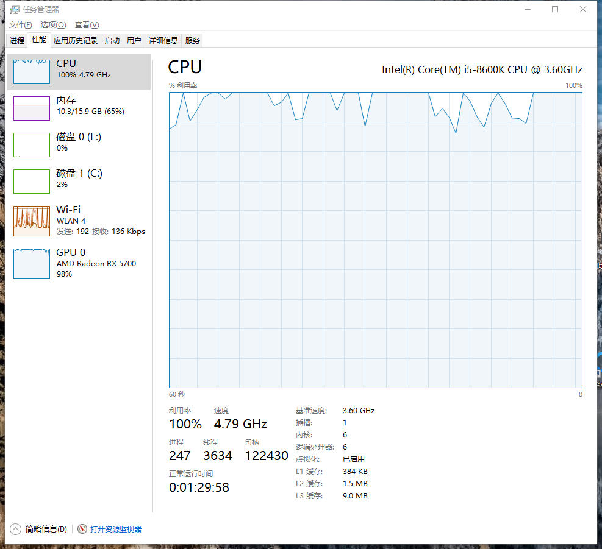Open the 文件 menu
Image resolution: width=602 pixels, height=549 pixels.
coord(20,25)
